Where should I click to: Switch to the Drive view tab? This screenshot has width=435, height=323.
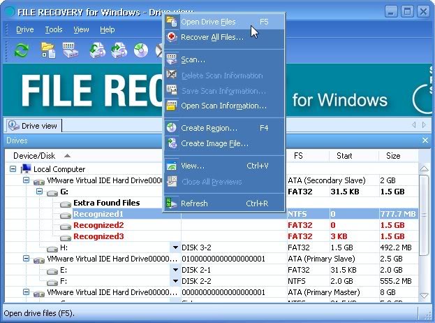pyautogui.click(x=33, y=126)
